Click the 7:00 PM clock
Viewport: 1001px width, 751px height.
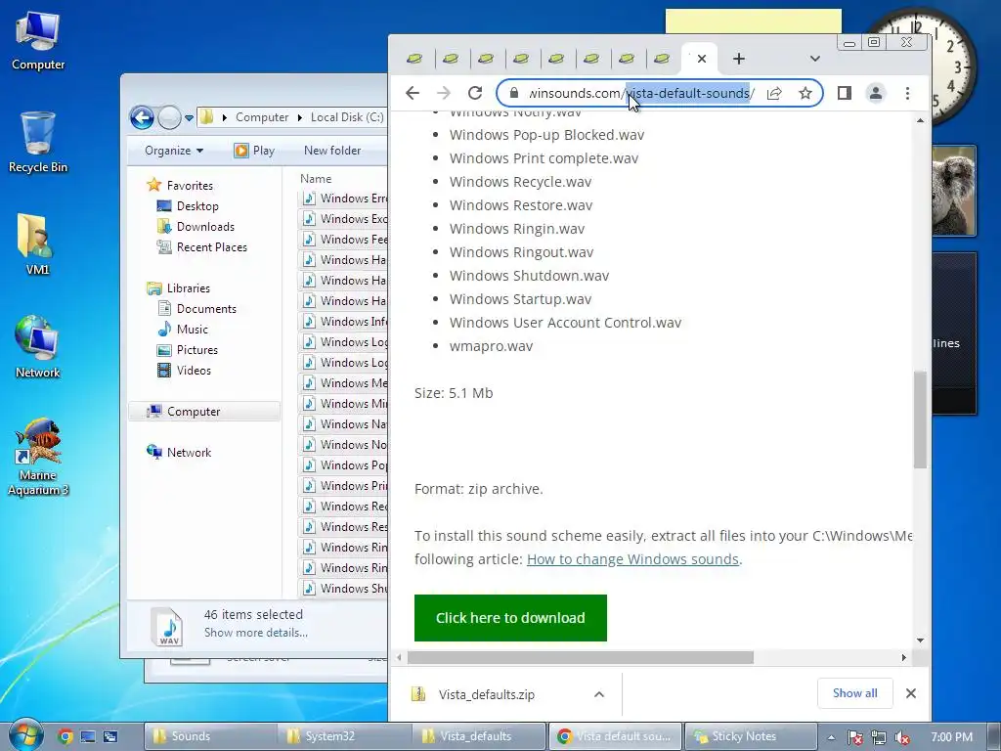[951, 737]
